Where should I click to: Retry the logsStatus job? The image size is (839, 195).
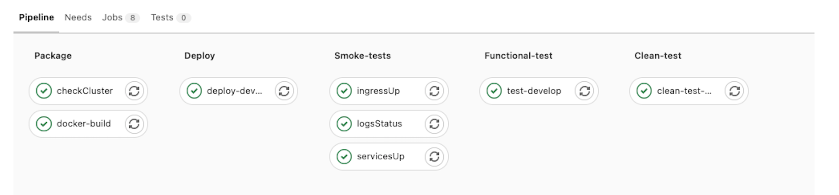pos(434,124)
